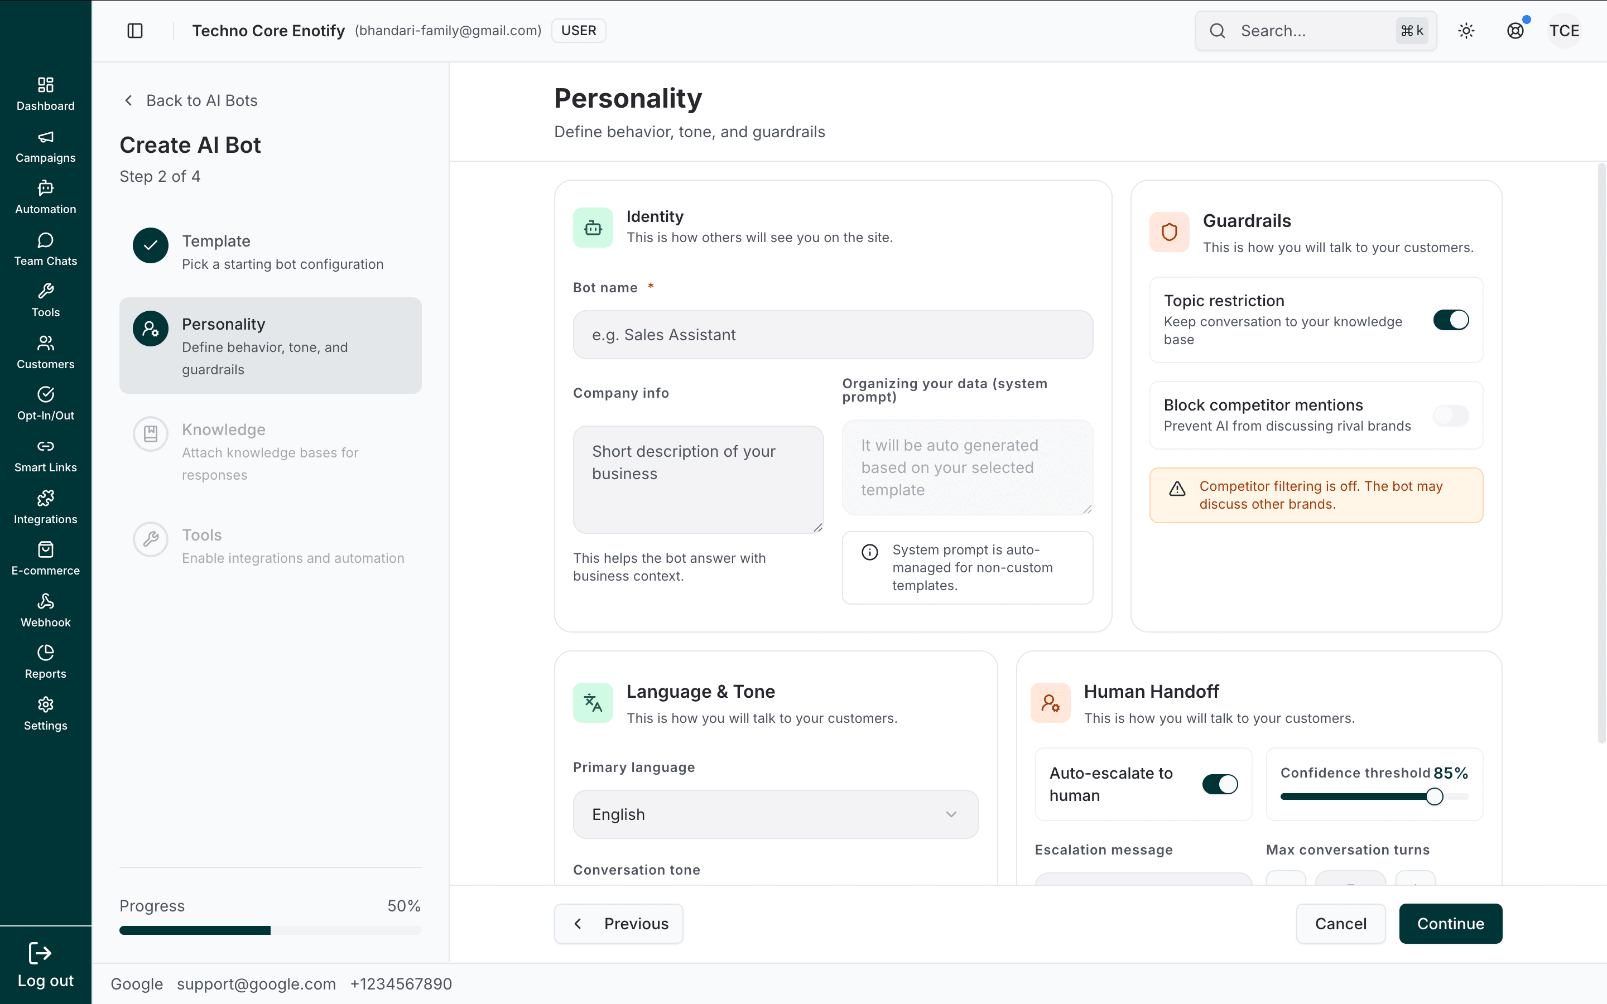Click the competitor filtering warning triangle icon
Image resolution: width=1607 pixels, height=1004 pixels.
(1177, 489)
